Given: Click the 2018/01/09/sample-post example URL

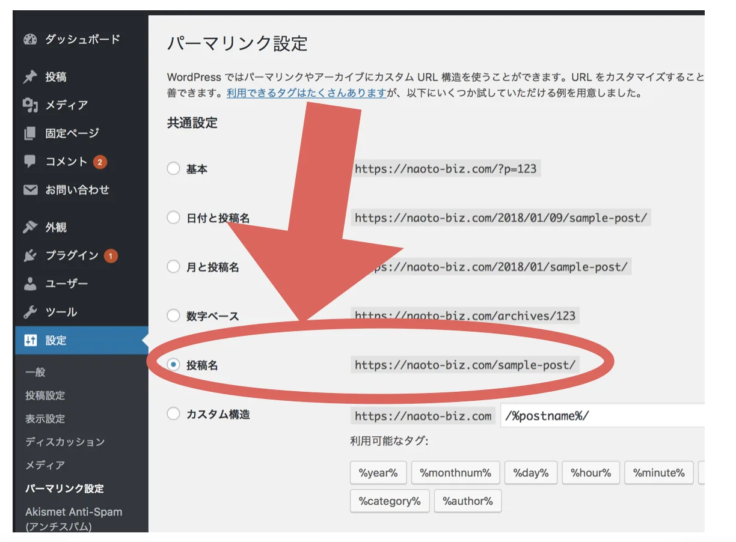Looking at the screenshot, I should 501,218.
